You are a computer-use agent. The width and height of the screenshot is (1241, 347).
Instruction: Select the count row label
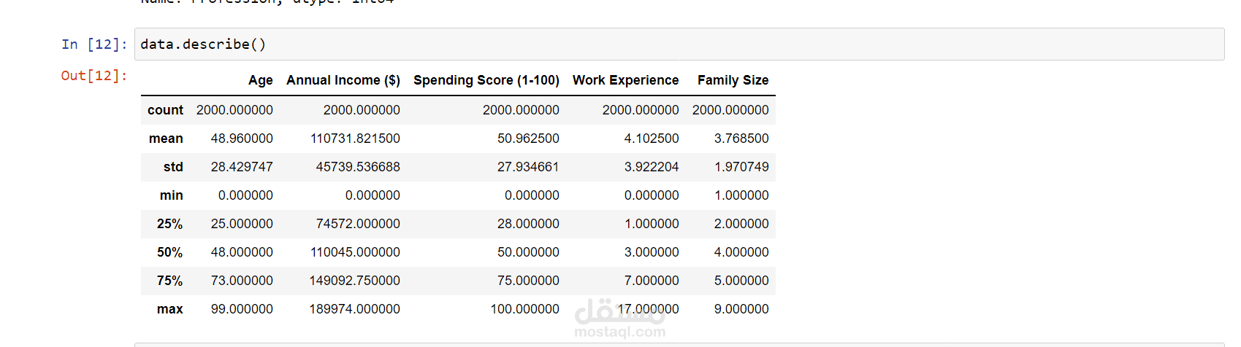pos(165,110)
